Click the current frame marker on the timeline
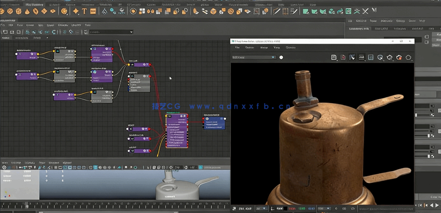 click(26, 204)
